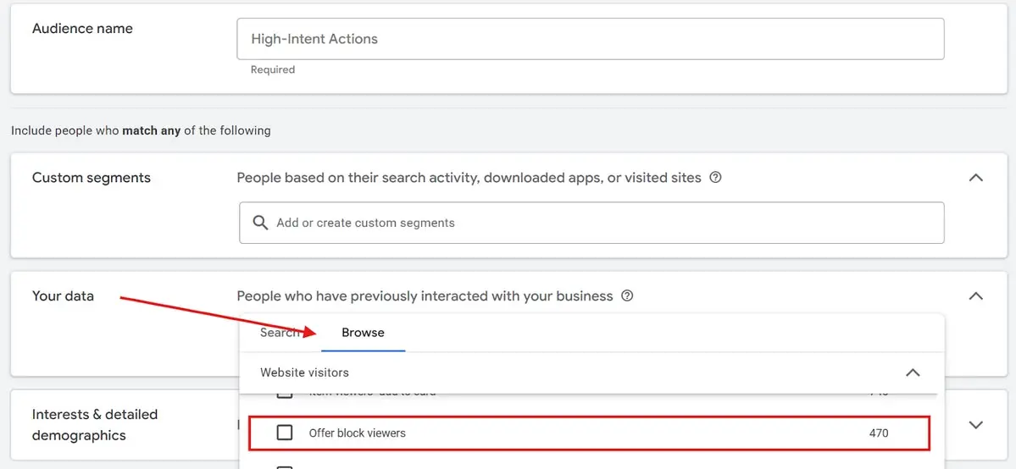The height and width of the screenshot is (469, 1016).
Task: Expand the Interests & detailed demographics section
Action: tap(975, 425)
